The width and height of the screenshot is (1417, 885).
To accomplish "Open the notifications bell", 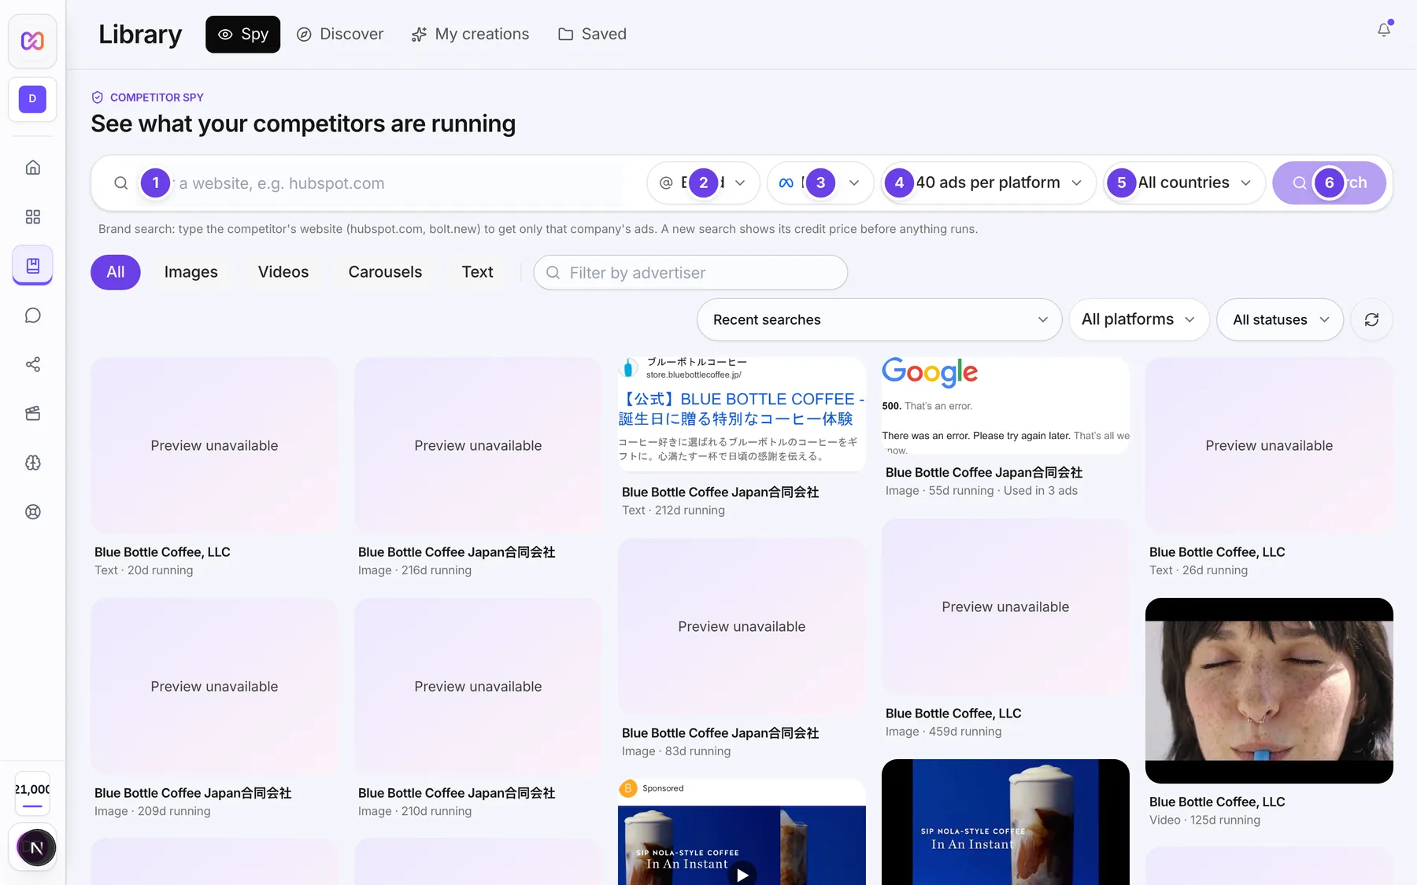I will tap(1383, 31).
